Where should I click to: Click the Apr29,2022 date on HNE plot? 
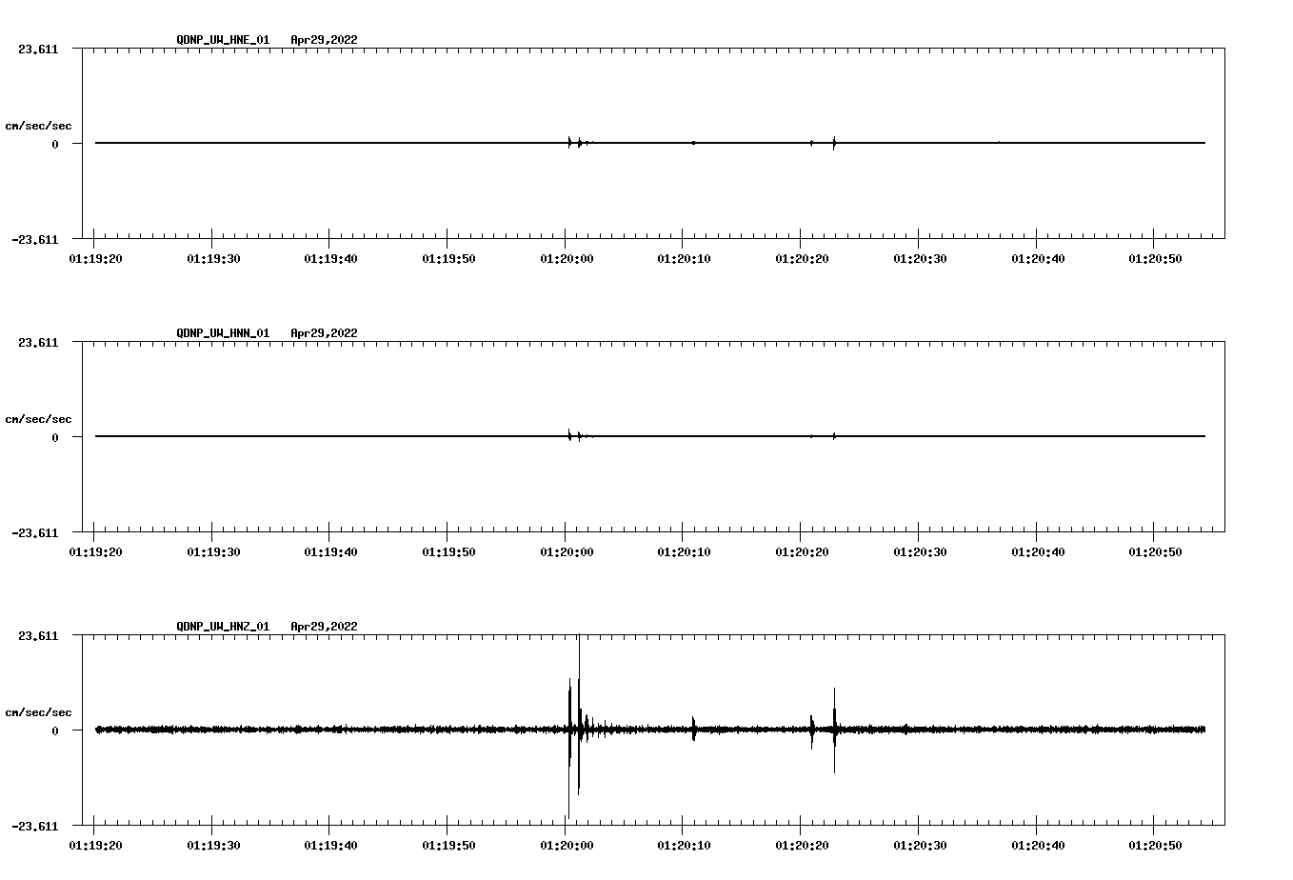(324, 40)
